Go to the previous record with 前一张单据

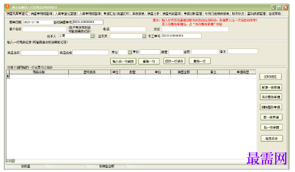(x=271, y=117)
